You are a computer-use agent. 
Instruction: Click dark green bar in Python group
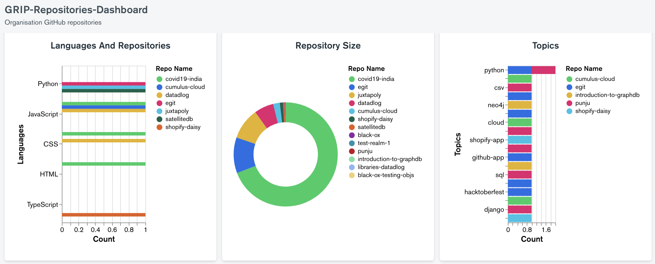(x=104, y=91)
